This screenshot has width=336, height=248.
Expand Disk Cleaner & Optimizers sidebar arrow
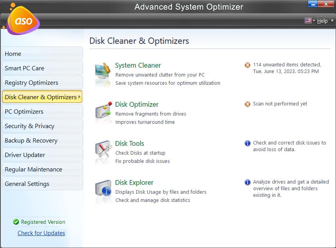(79, 97)
